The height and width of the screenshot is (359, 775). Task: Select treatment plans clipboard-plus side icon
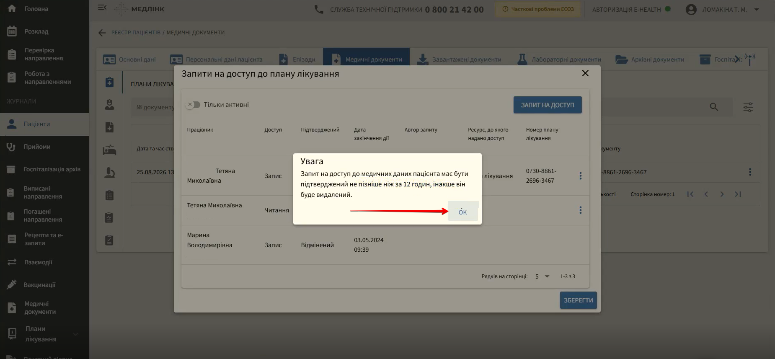coord(109,82)
